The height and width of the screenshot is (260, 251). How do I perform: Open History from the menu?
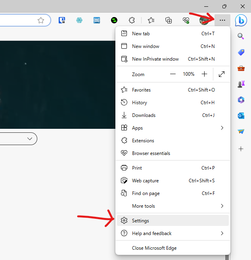(173, 103)
